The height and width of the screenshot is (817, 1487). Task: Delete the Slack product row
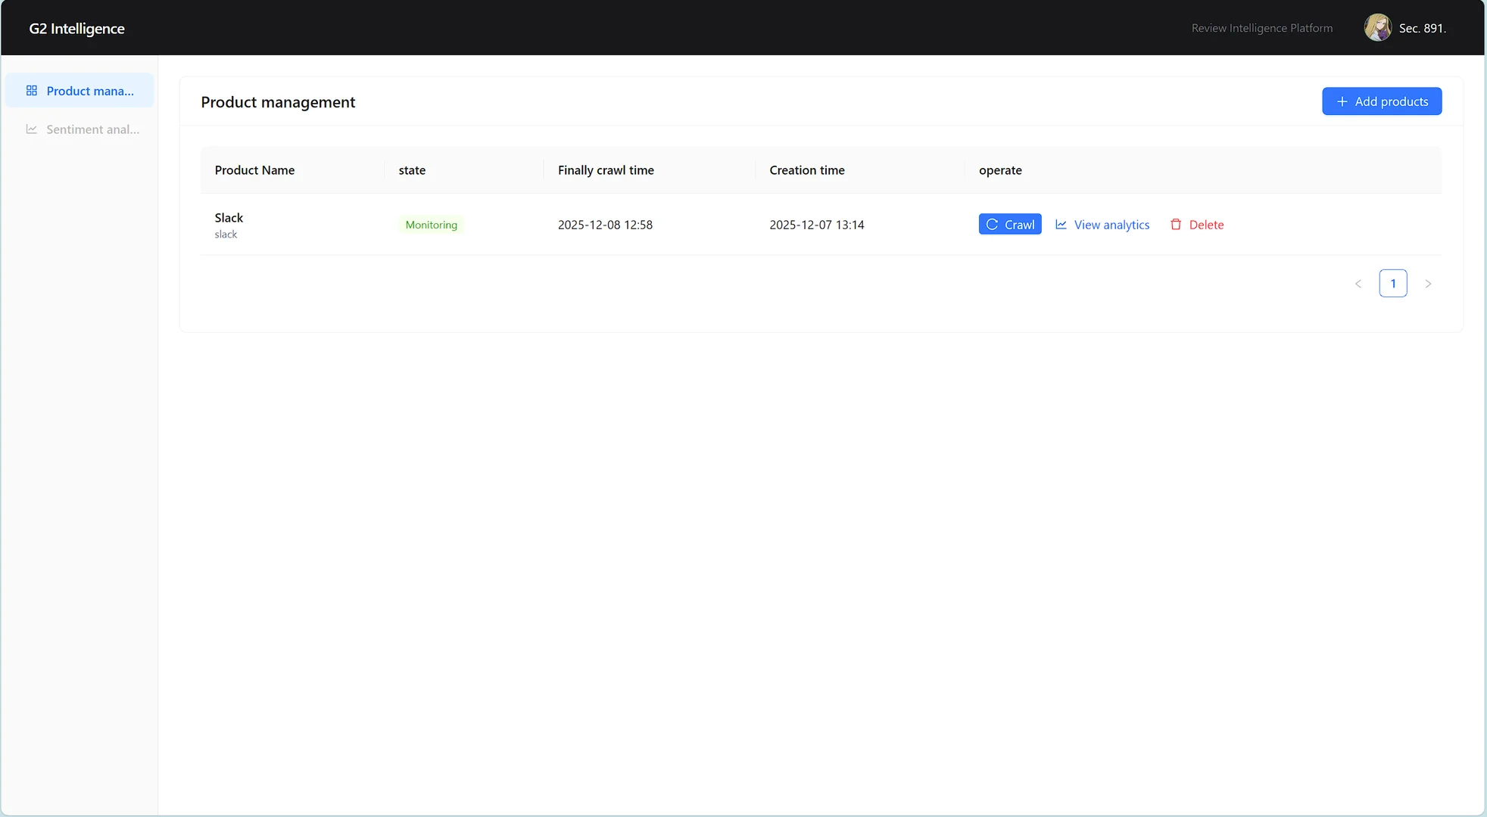(1205, 225)
